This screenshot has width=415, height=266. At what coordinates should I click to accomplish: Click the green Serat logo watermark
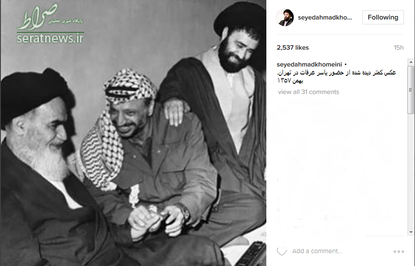pos(50,17)
